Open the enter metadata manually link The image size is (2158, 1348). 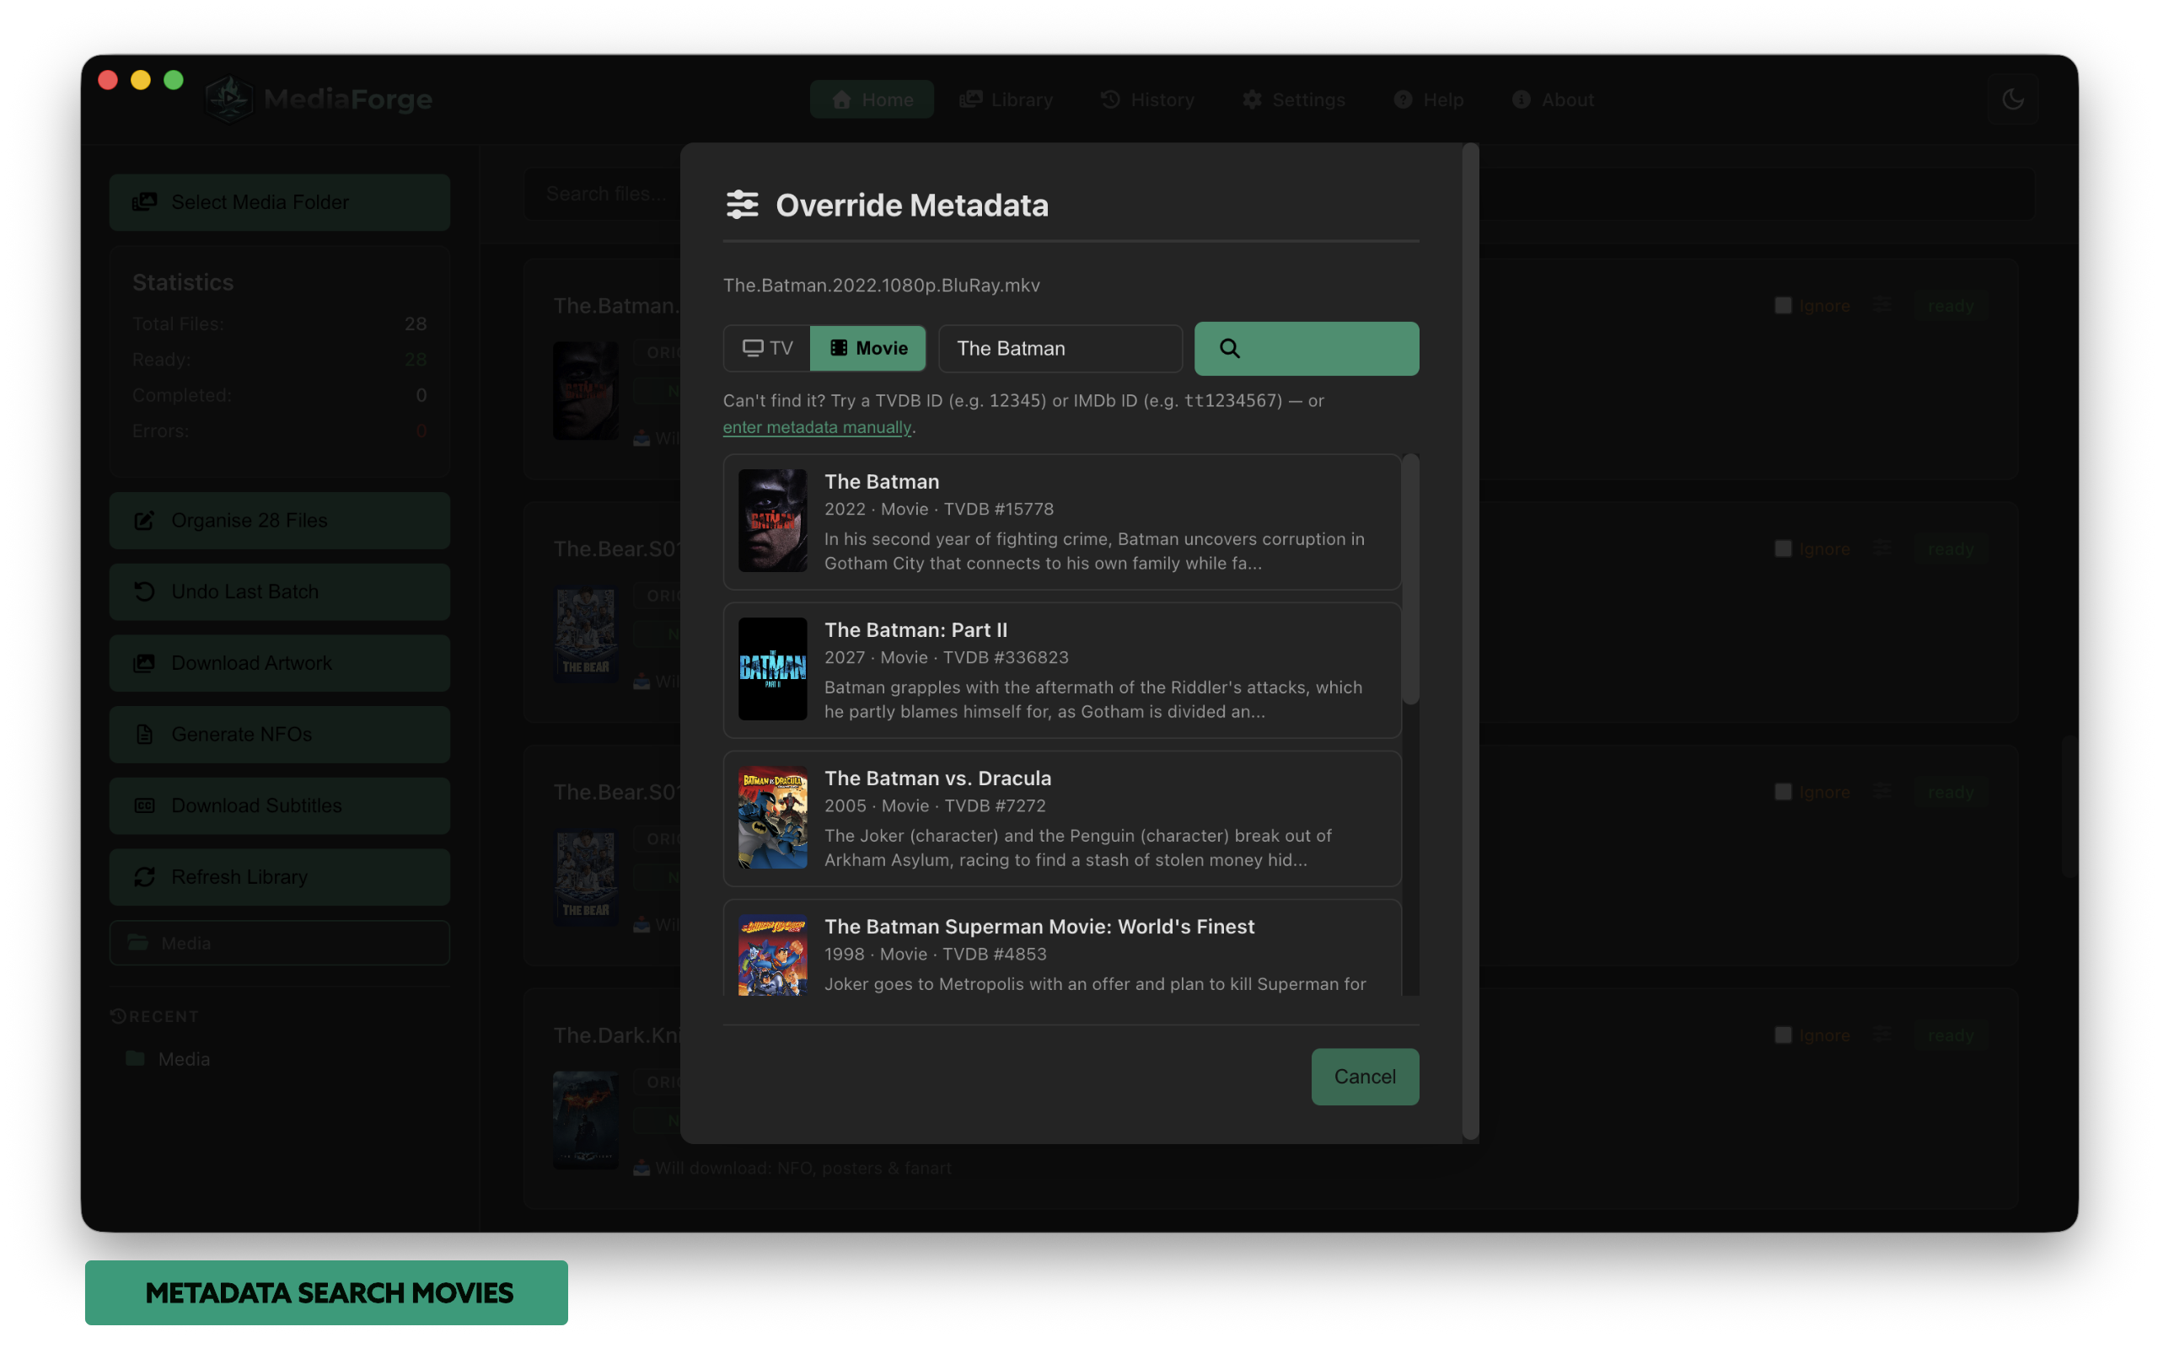pyautogui.click(x=817, y=427)
